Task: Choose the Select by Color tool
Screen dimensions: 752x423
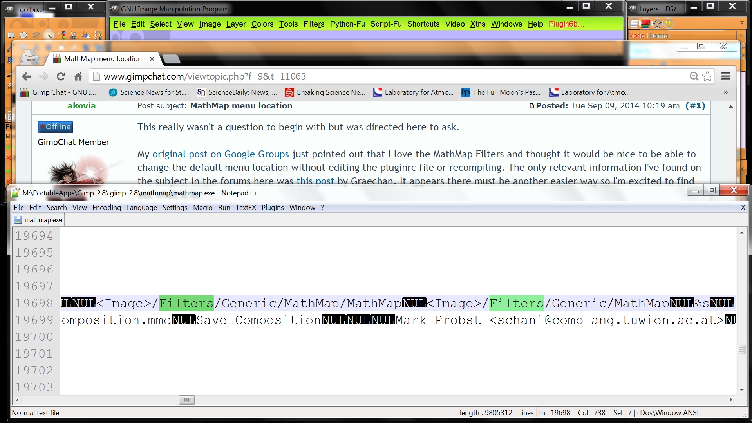Action: 61,35
